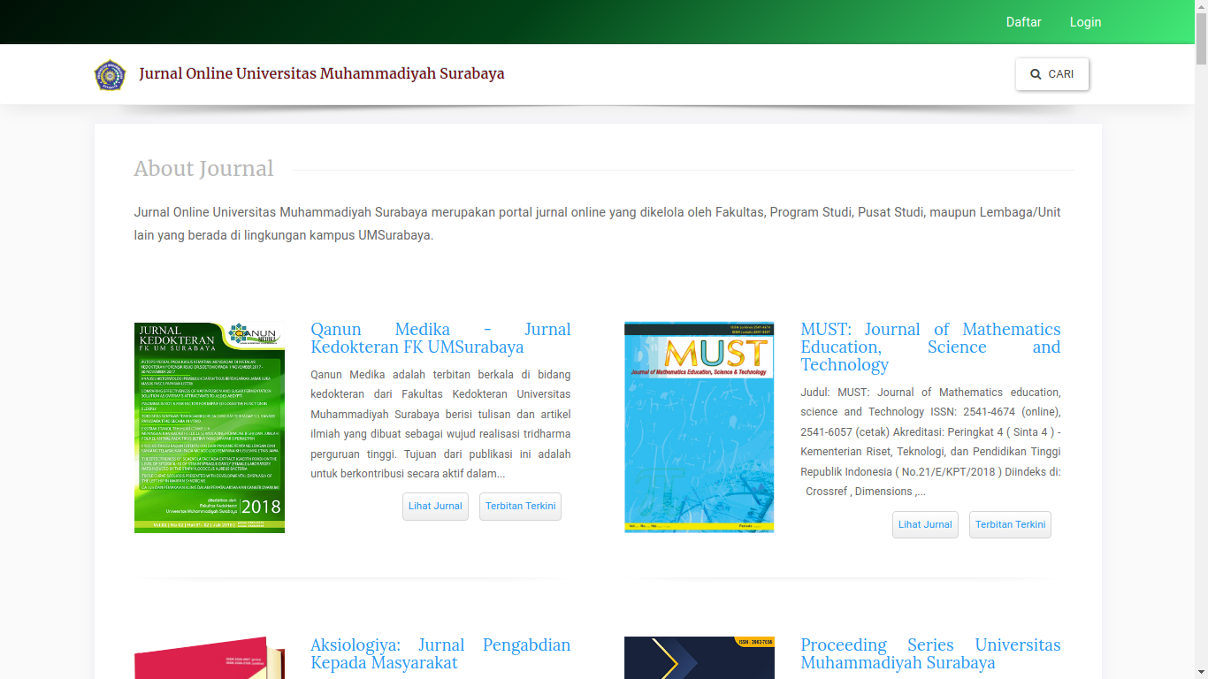Open the Qanun Medika journal cover thumbnail

pyautogui.click(x=210, y=427)
